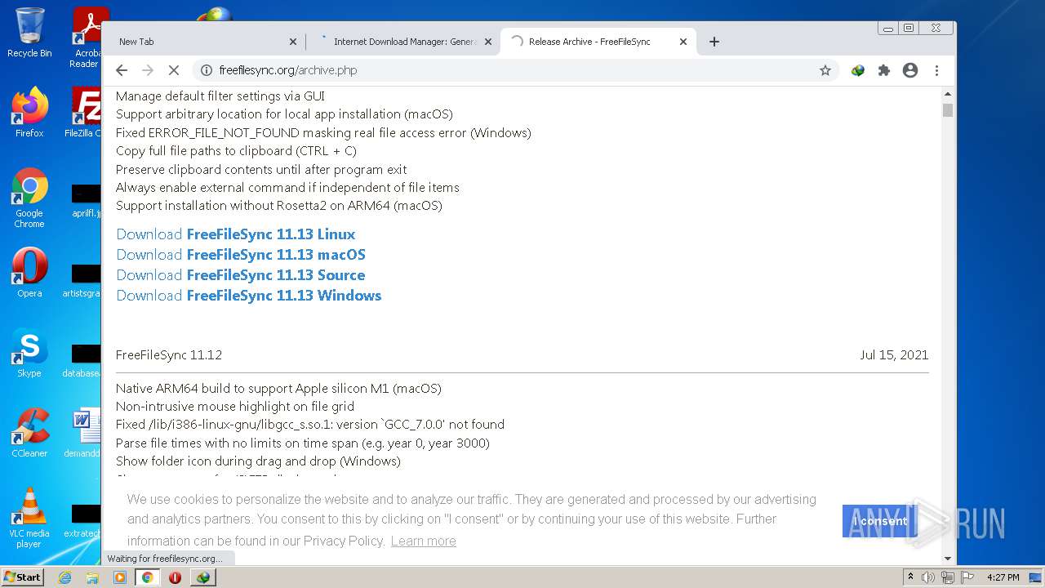Click the Jul 15, 2021 release date
Viewport: 1045px width, 588px height.
point(894,355)
